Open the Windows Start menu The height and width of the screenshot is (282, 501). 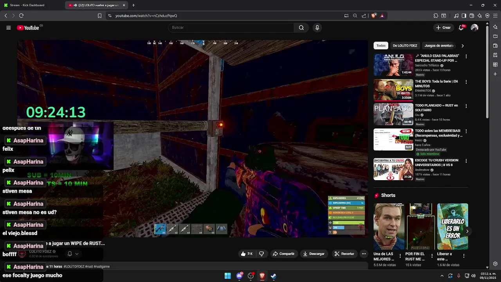[228, 276]
